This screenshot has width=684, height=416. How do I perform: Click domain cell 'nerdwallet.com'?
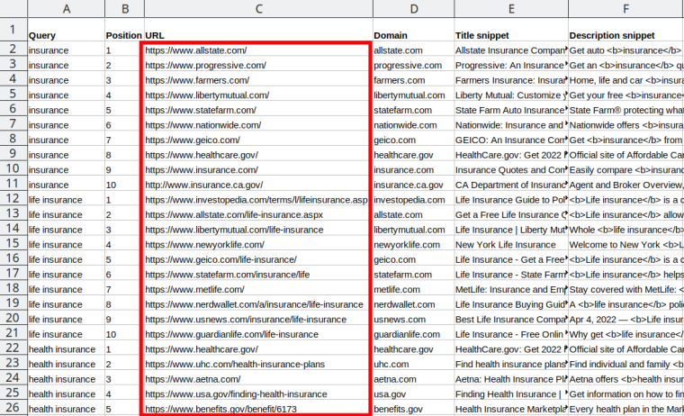click(413, 303)
